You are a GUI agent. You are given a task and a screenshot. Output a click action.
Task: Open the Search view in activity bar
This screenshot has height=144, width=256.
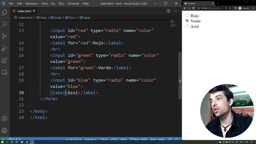pos(4,24)
